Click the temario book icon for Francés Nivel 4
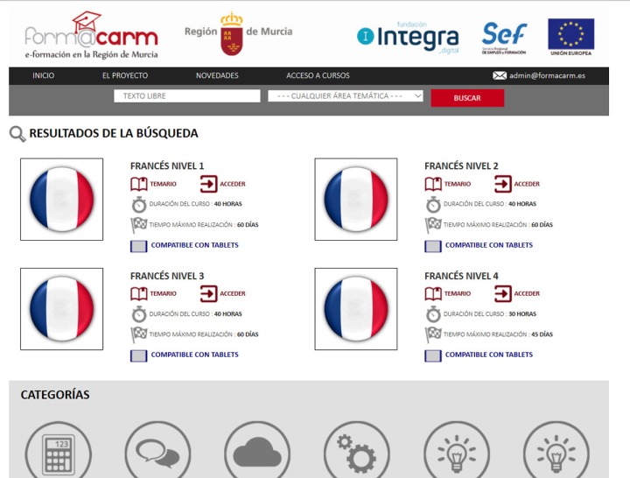The image size is (630, 478). [x=432, y=293]
